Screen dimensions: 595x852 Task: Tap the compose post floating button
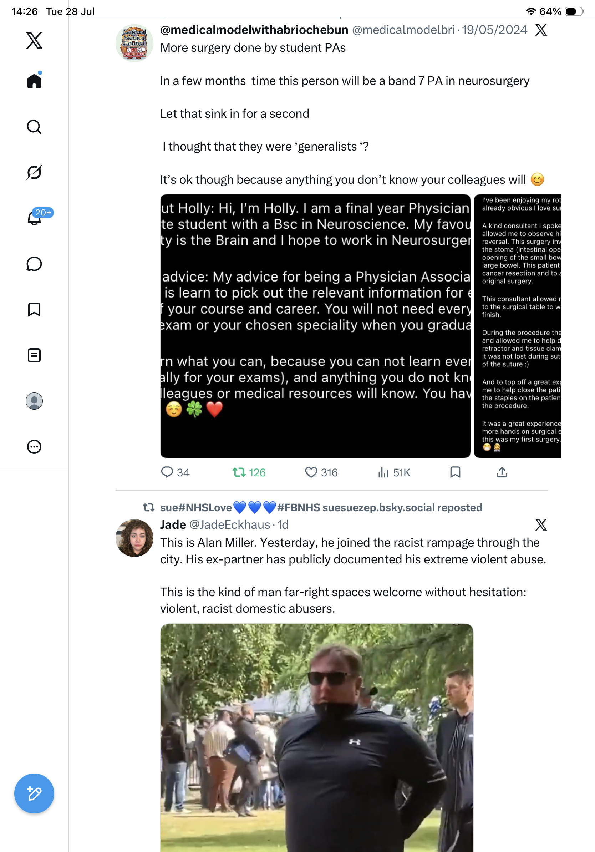(34, 793)
